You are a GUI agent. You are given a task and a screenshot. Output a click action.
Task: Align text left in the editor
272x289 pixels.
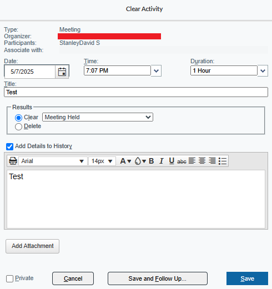coord(192,161)
